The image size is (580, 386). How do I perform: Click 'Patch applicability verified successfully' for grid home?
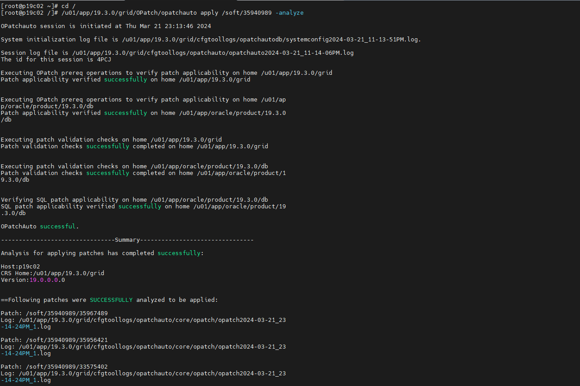tap(126, 80)
